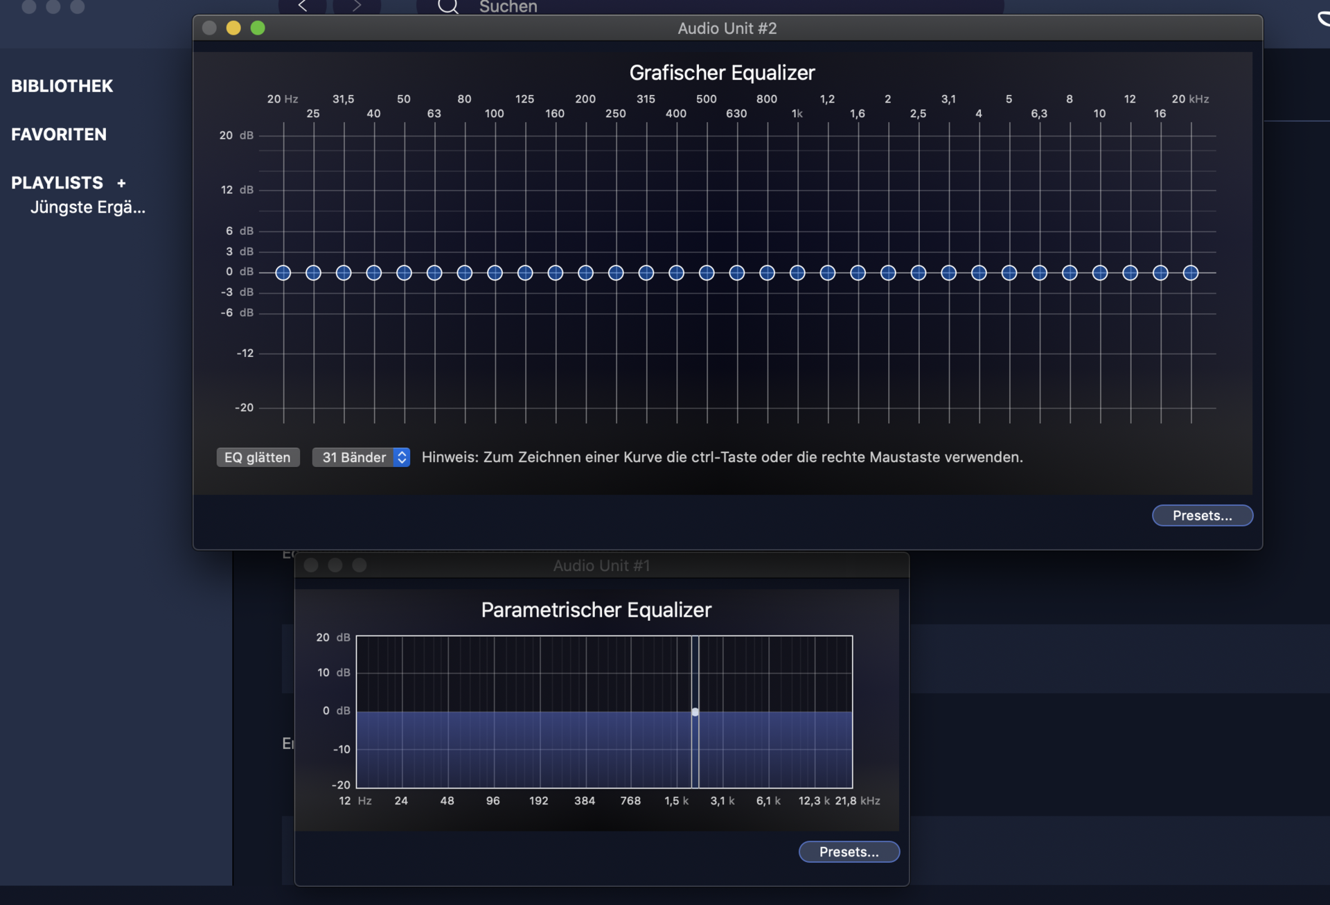Go back with the left arrow button
The height and width of the screenshot is (905, 1330).
point(303,6)
